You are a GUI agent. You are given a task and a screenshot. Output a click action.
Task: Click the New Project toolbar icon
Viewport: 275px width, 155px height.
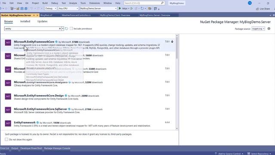[12, 9]
